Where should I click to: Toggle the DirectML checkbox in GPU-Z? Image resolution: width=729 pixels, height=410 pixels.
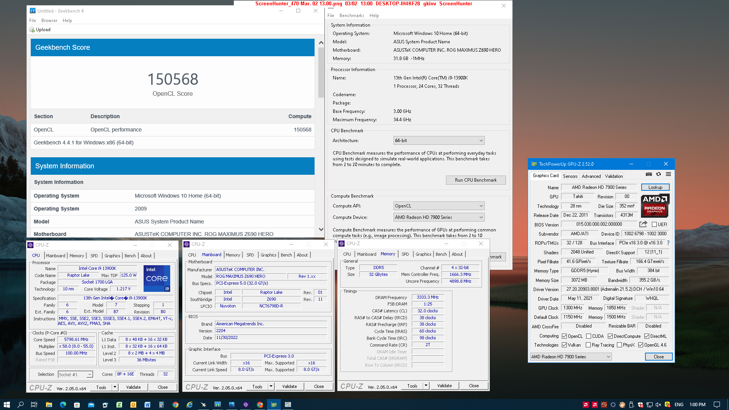[x=647, y=336]
